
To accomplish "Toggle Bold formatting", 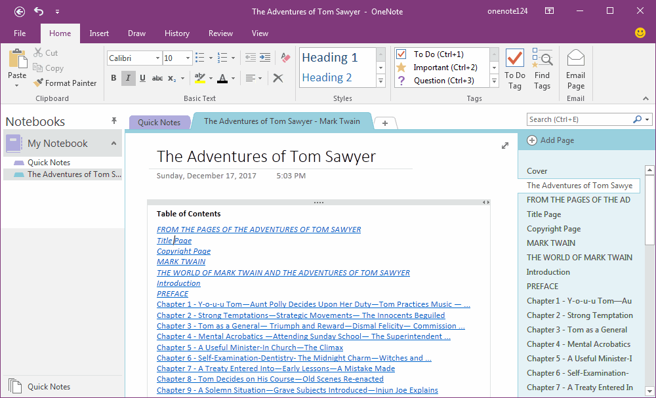I will click(113, 78).
